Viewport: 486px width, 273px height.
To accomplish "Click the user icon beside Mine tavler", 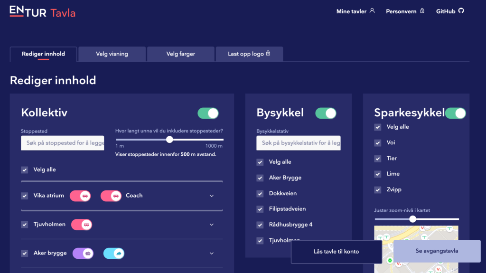I will click(372, 11).
